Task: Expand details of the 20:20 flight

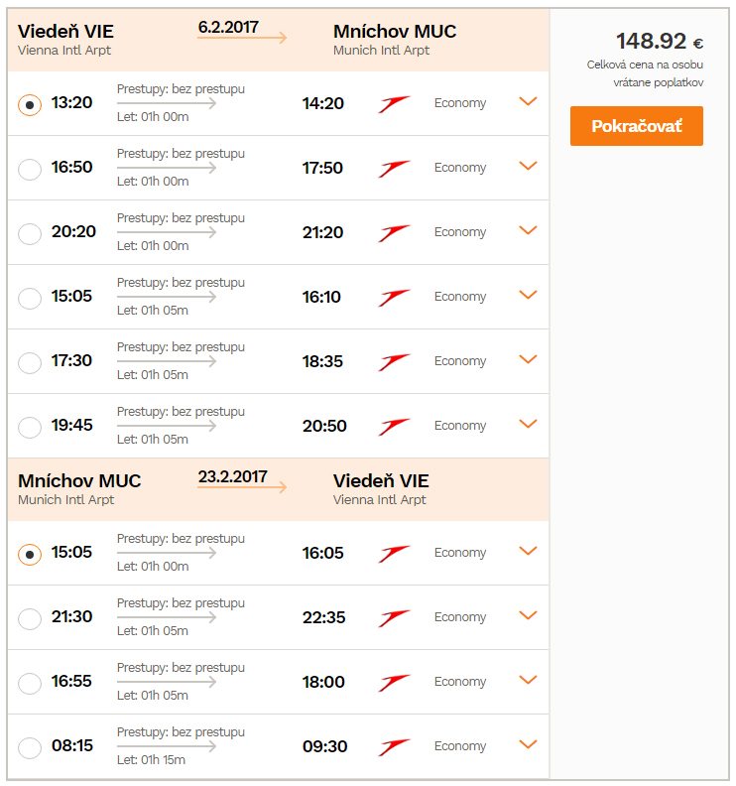Action: pos(528,230)
